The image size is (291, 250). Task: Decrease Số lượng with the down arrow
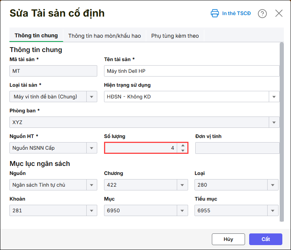183,150
